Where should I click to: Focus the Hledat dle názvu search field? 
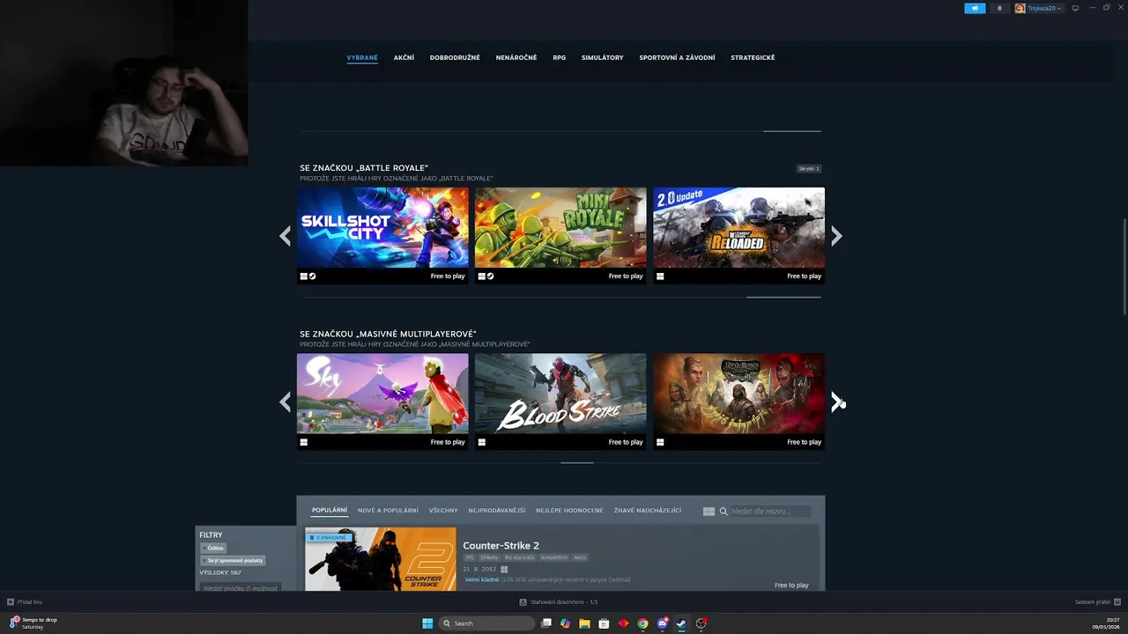point(770,512)
